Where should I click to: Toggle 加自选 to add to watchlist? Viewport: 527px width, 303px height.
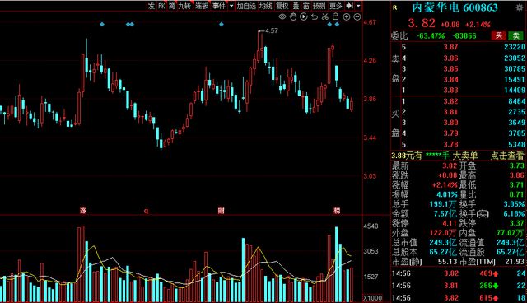(x=246, y=6)
